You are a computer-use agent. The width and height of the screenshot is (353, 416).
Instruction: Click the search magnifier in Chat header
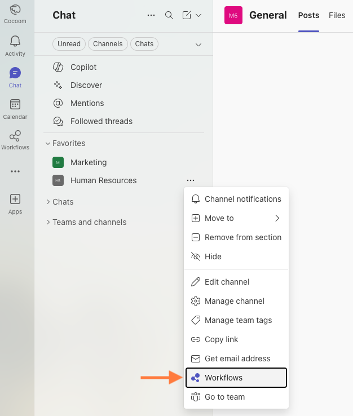(169, 15)
